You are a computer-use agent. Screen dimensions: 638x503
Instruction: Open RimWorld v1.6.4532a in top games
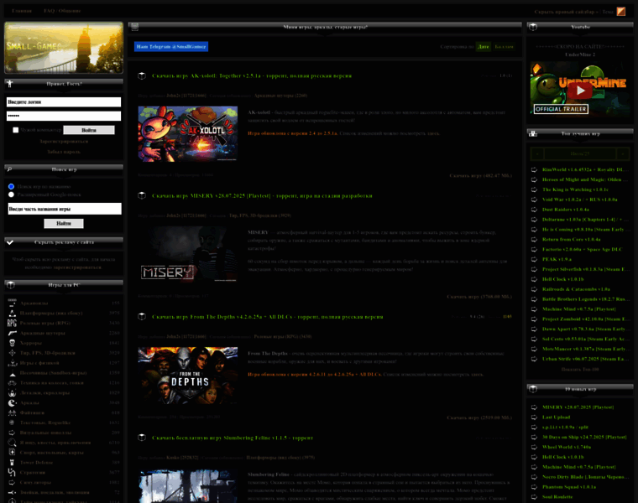pyautogui.click(x=585, y=169)
